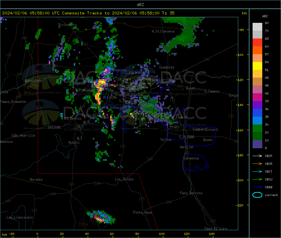Screen dimensions: 281x238
Task: Click the 'Guadales' map label
Action: pyautogui.click(x=167, y=67)
